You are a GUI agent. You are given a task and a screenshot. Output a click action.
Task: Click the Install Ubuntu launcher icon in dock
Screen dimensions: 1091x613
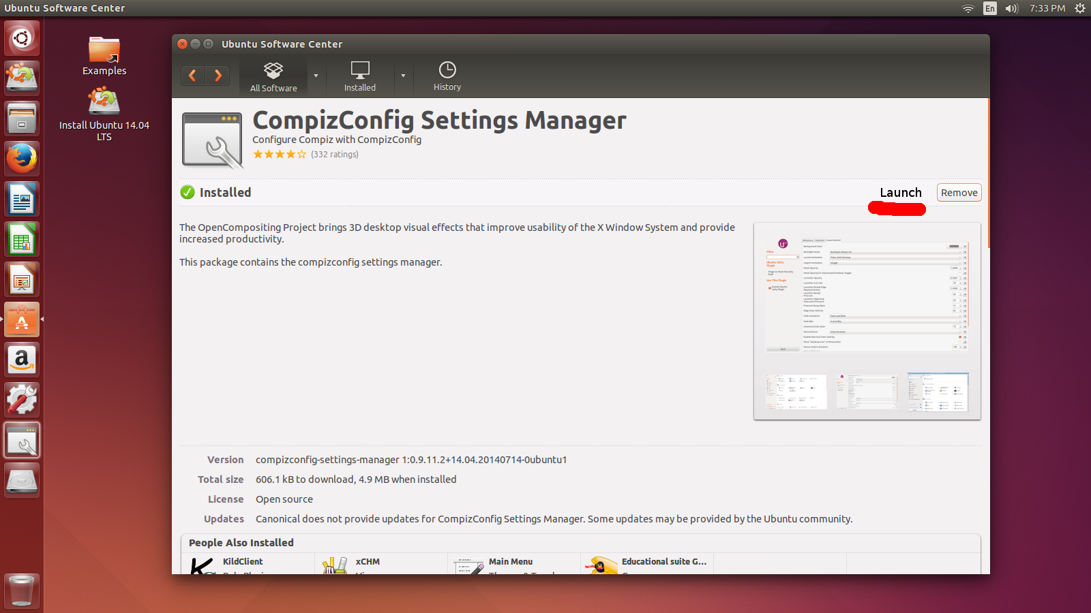pos(22,78)
